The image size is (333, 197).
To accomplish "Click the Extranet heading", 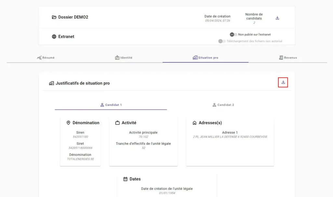I will [x=66, y=36].
